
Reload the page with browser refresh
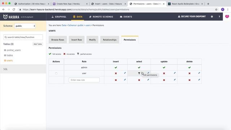coord(14,9)
